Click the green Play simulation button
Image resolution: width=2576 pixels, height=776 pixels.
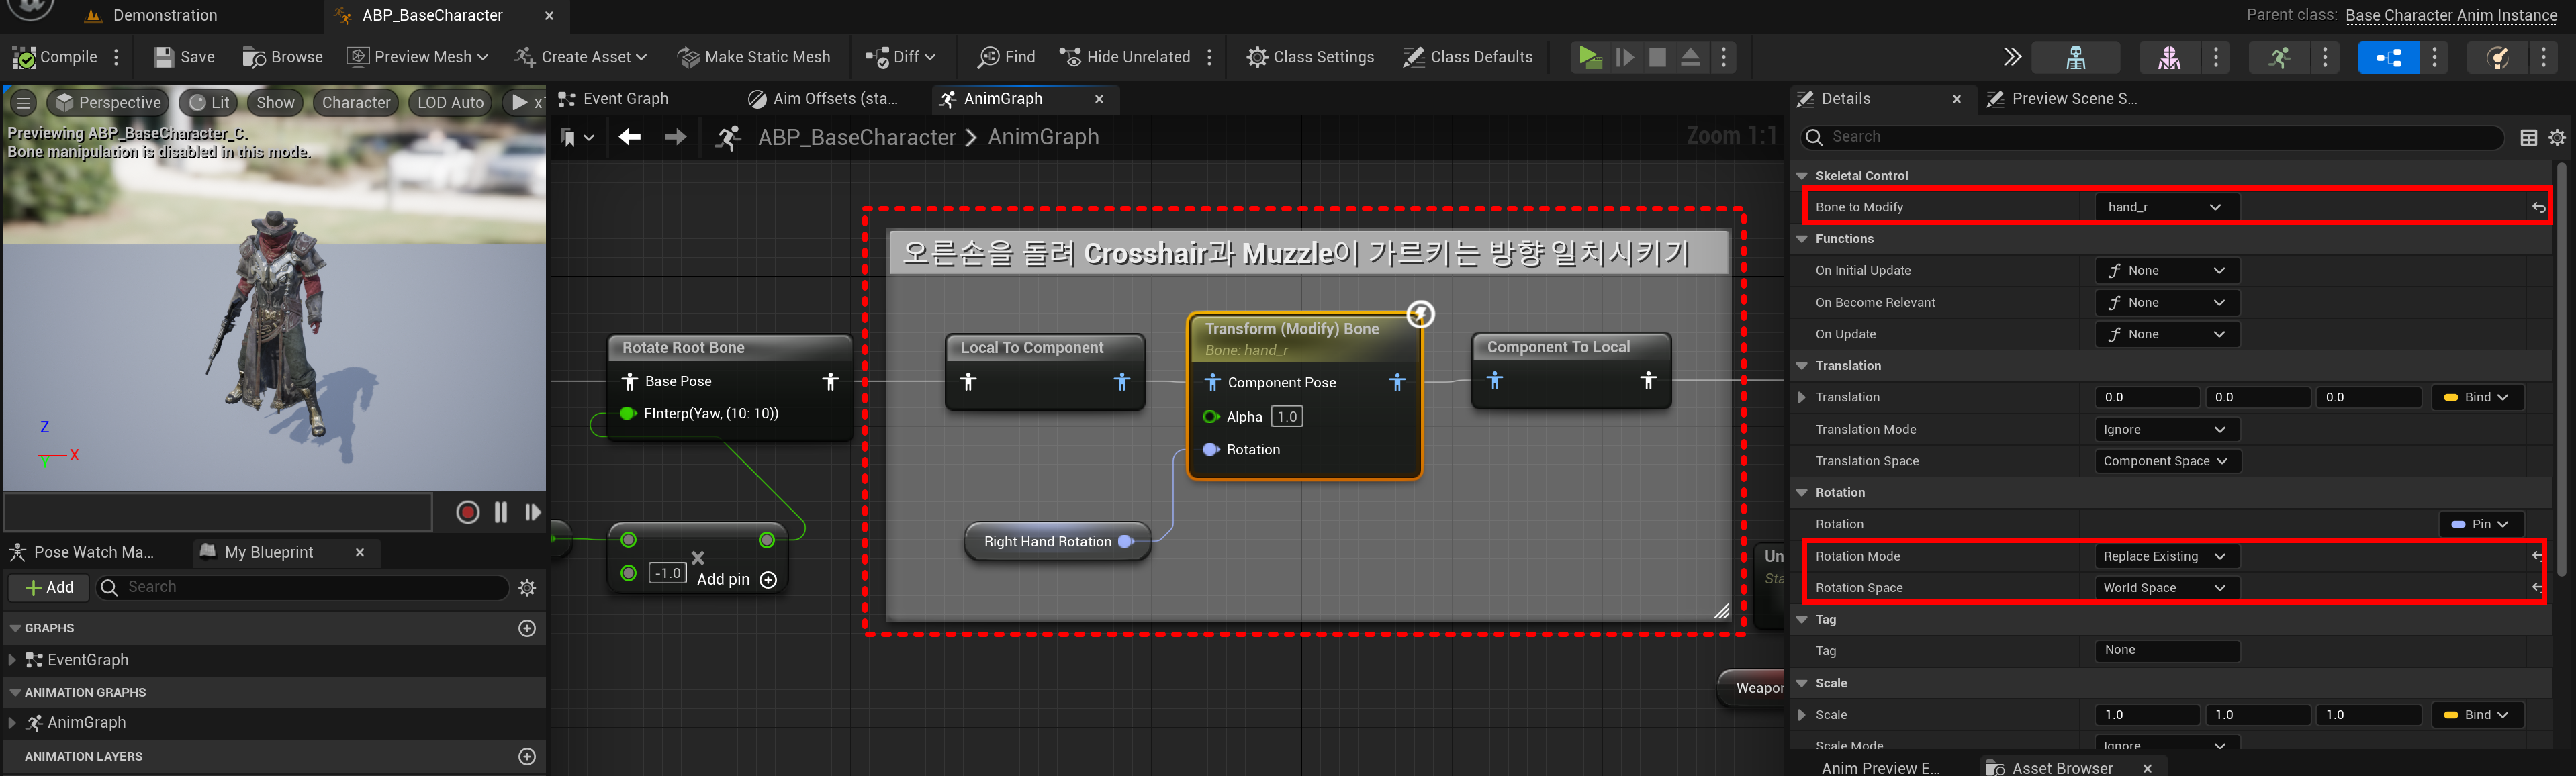tap(1589, 57)
